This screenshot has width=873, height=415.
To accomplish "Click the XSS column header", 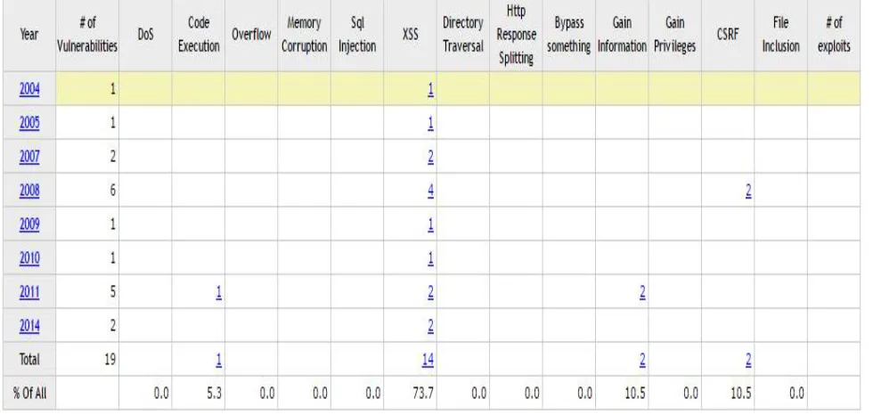I will tap(411, 35).
